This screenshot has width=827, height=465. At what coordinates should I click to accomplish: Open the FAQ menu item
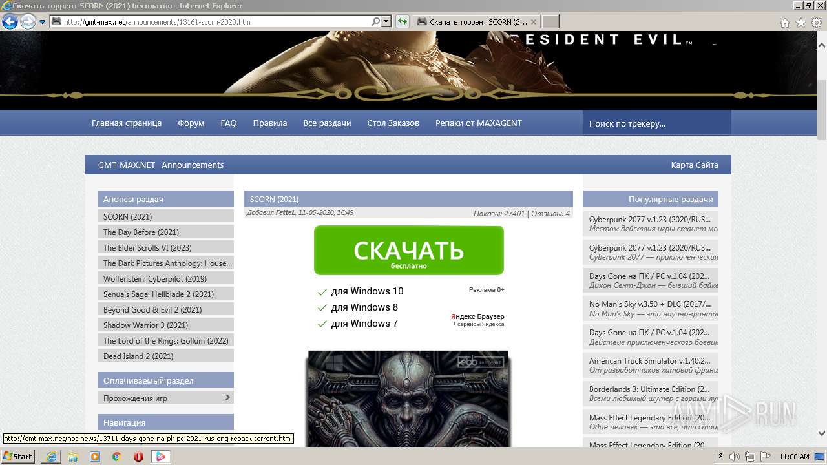[229, 123]
